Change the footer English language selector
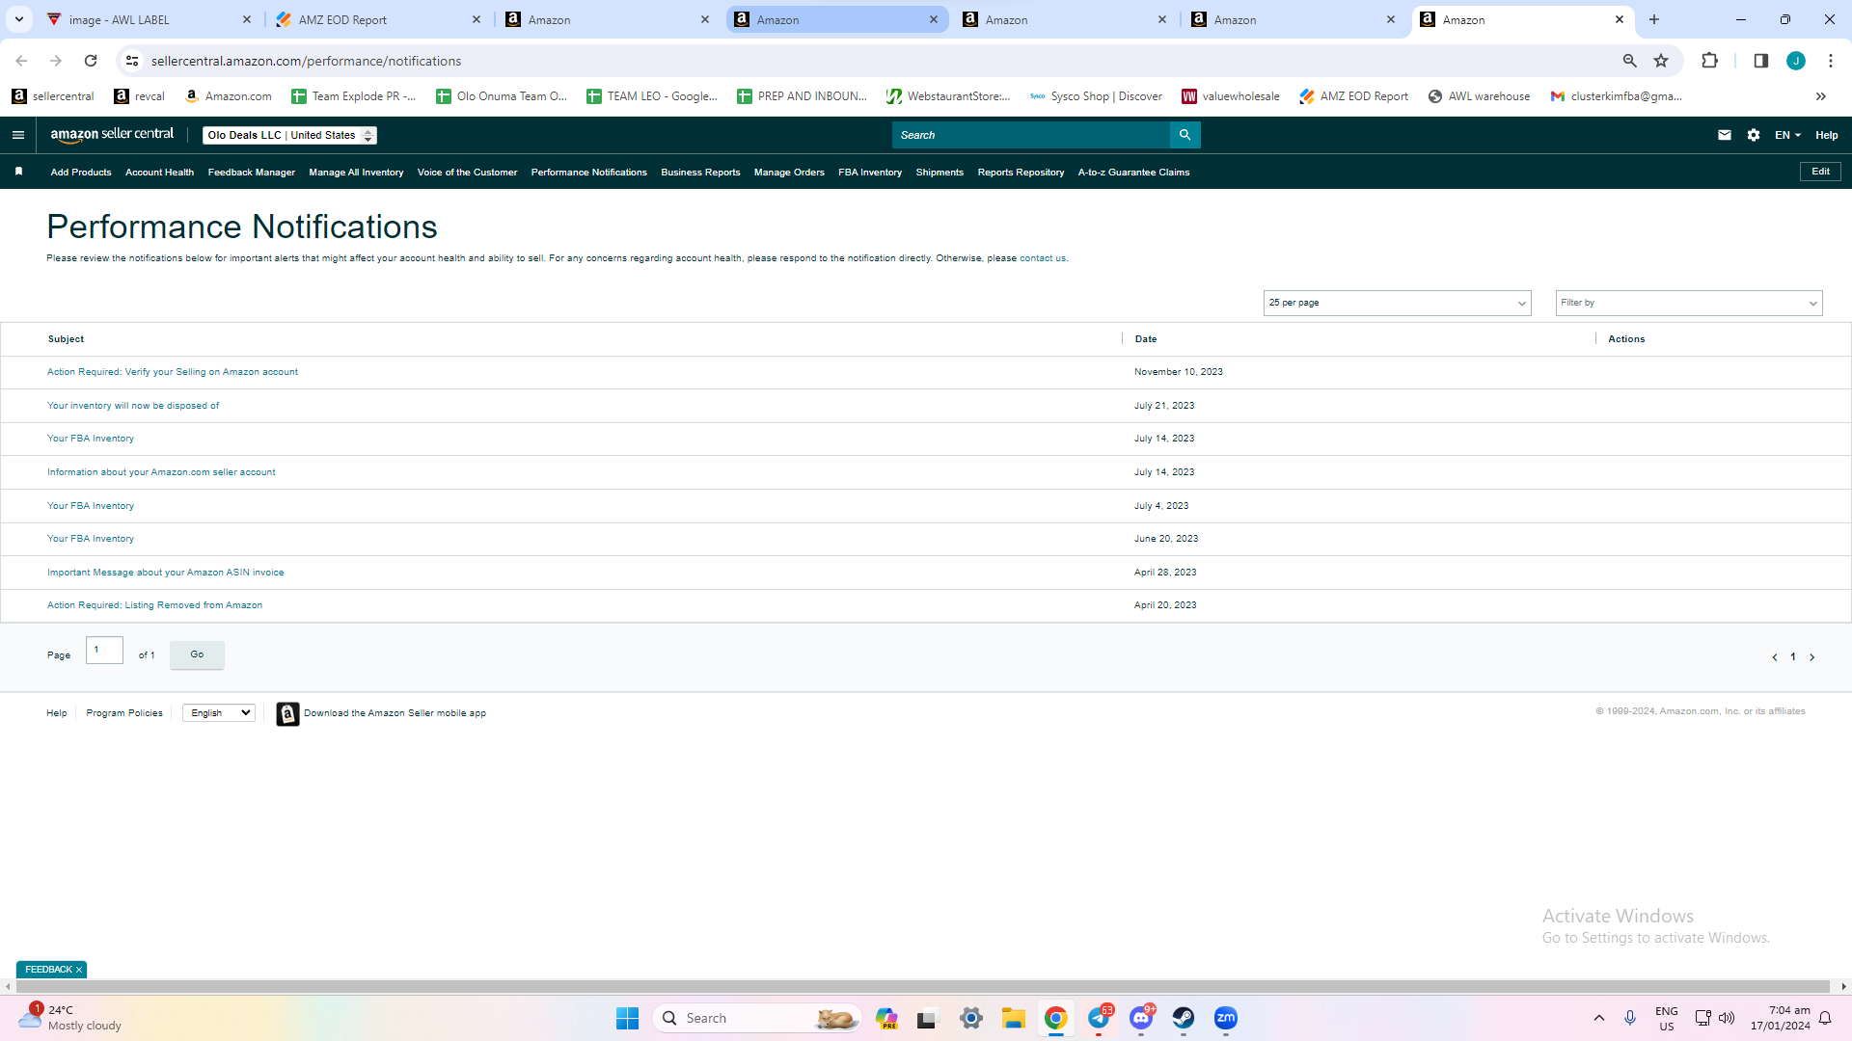Viewport: 1852px width, 1041px height. coord(219,713)
